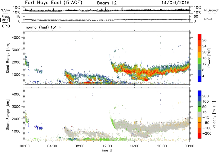This screenshot has height=152, width=219.
Task: Click the date '14/Oct/2016'
Action: (175, 3)
